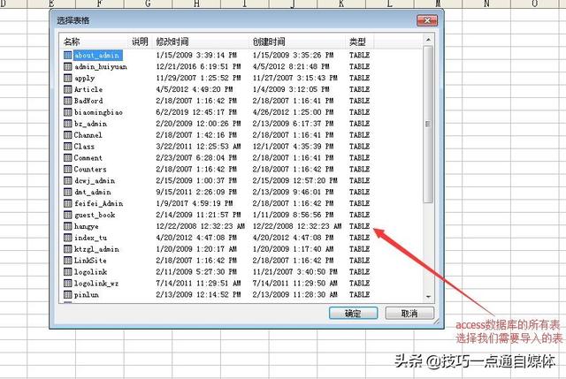The image size is (566, 379).
Task: Click the table icon beside biaomingbiao
Action: click(x=67, y=112)
